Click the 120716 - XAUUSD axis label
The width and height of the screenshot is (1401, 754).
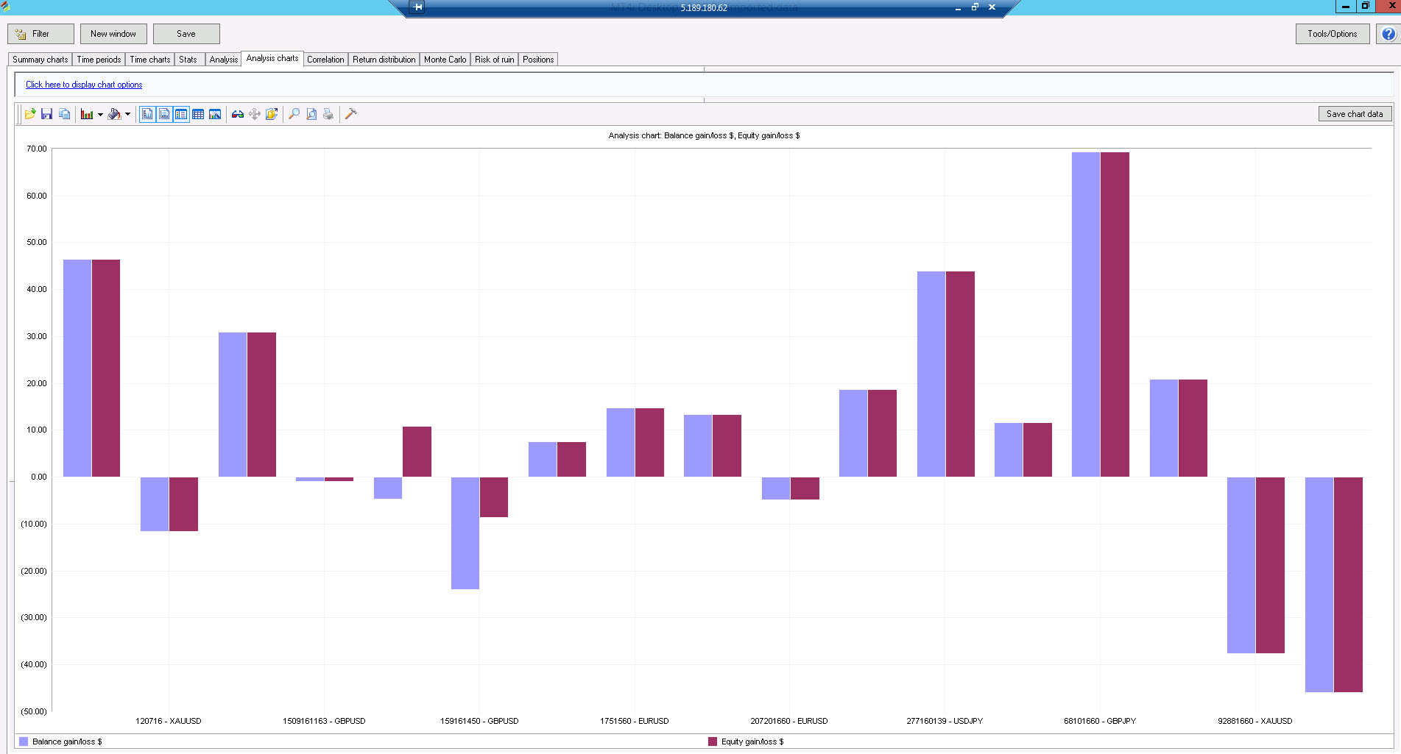pyautogui.click(x=169, y=721)
